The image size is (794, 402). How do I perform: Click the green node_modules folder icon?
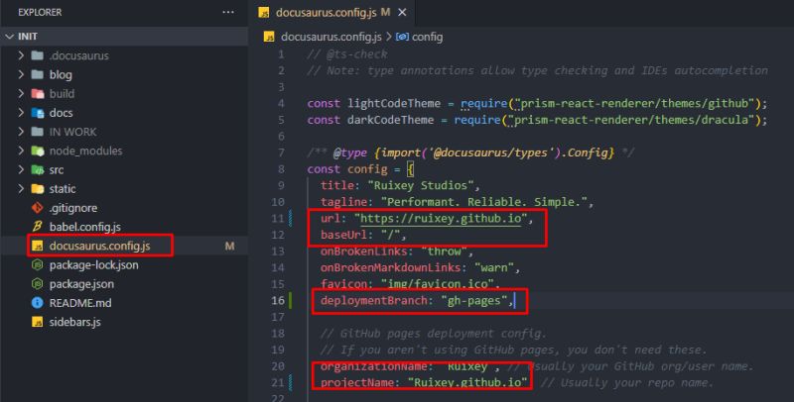point(38,151)
